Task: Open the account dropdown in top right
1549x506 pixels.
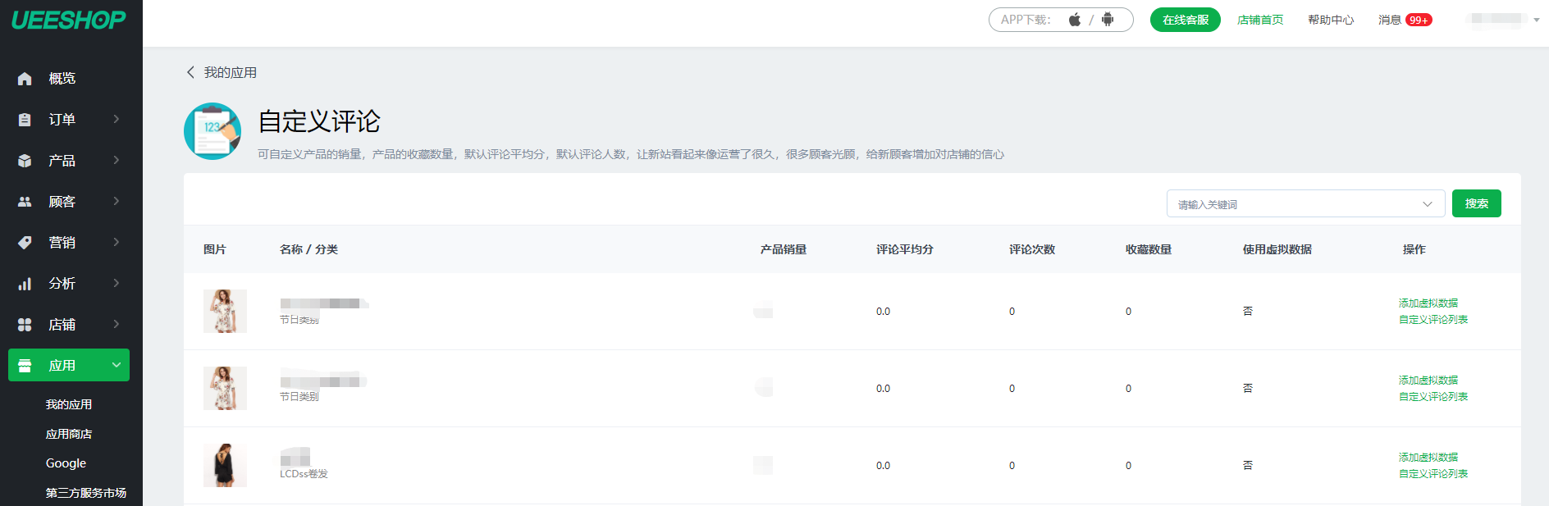Action: click(1536, 20)
